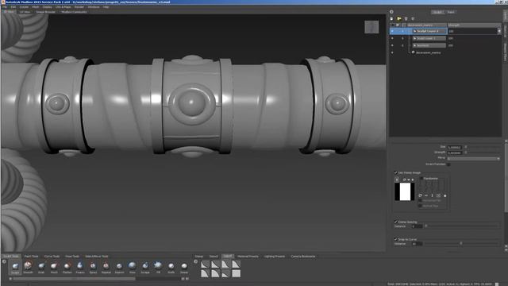Click the new layer icon in Layers panel
This screenshot has height=286, width=508.
(392, 19)
